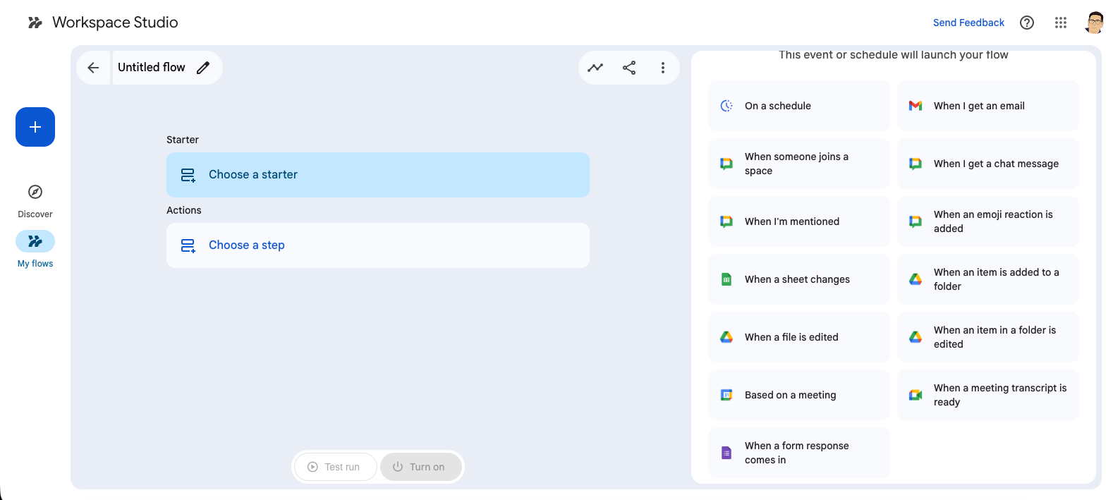Select When a meeting transcript is ready
This screenshot has height=500, width=1113.
(988, 395)
